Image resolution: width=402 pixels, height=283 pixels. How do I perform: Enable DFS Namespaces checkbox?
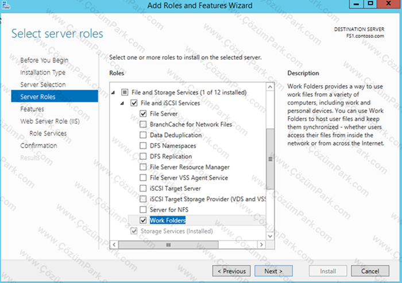tap(143, 146)
